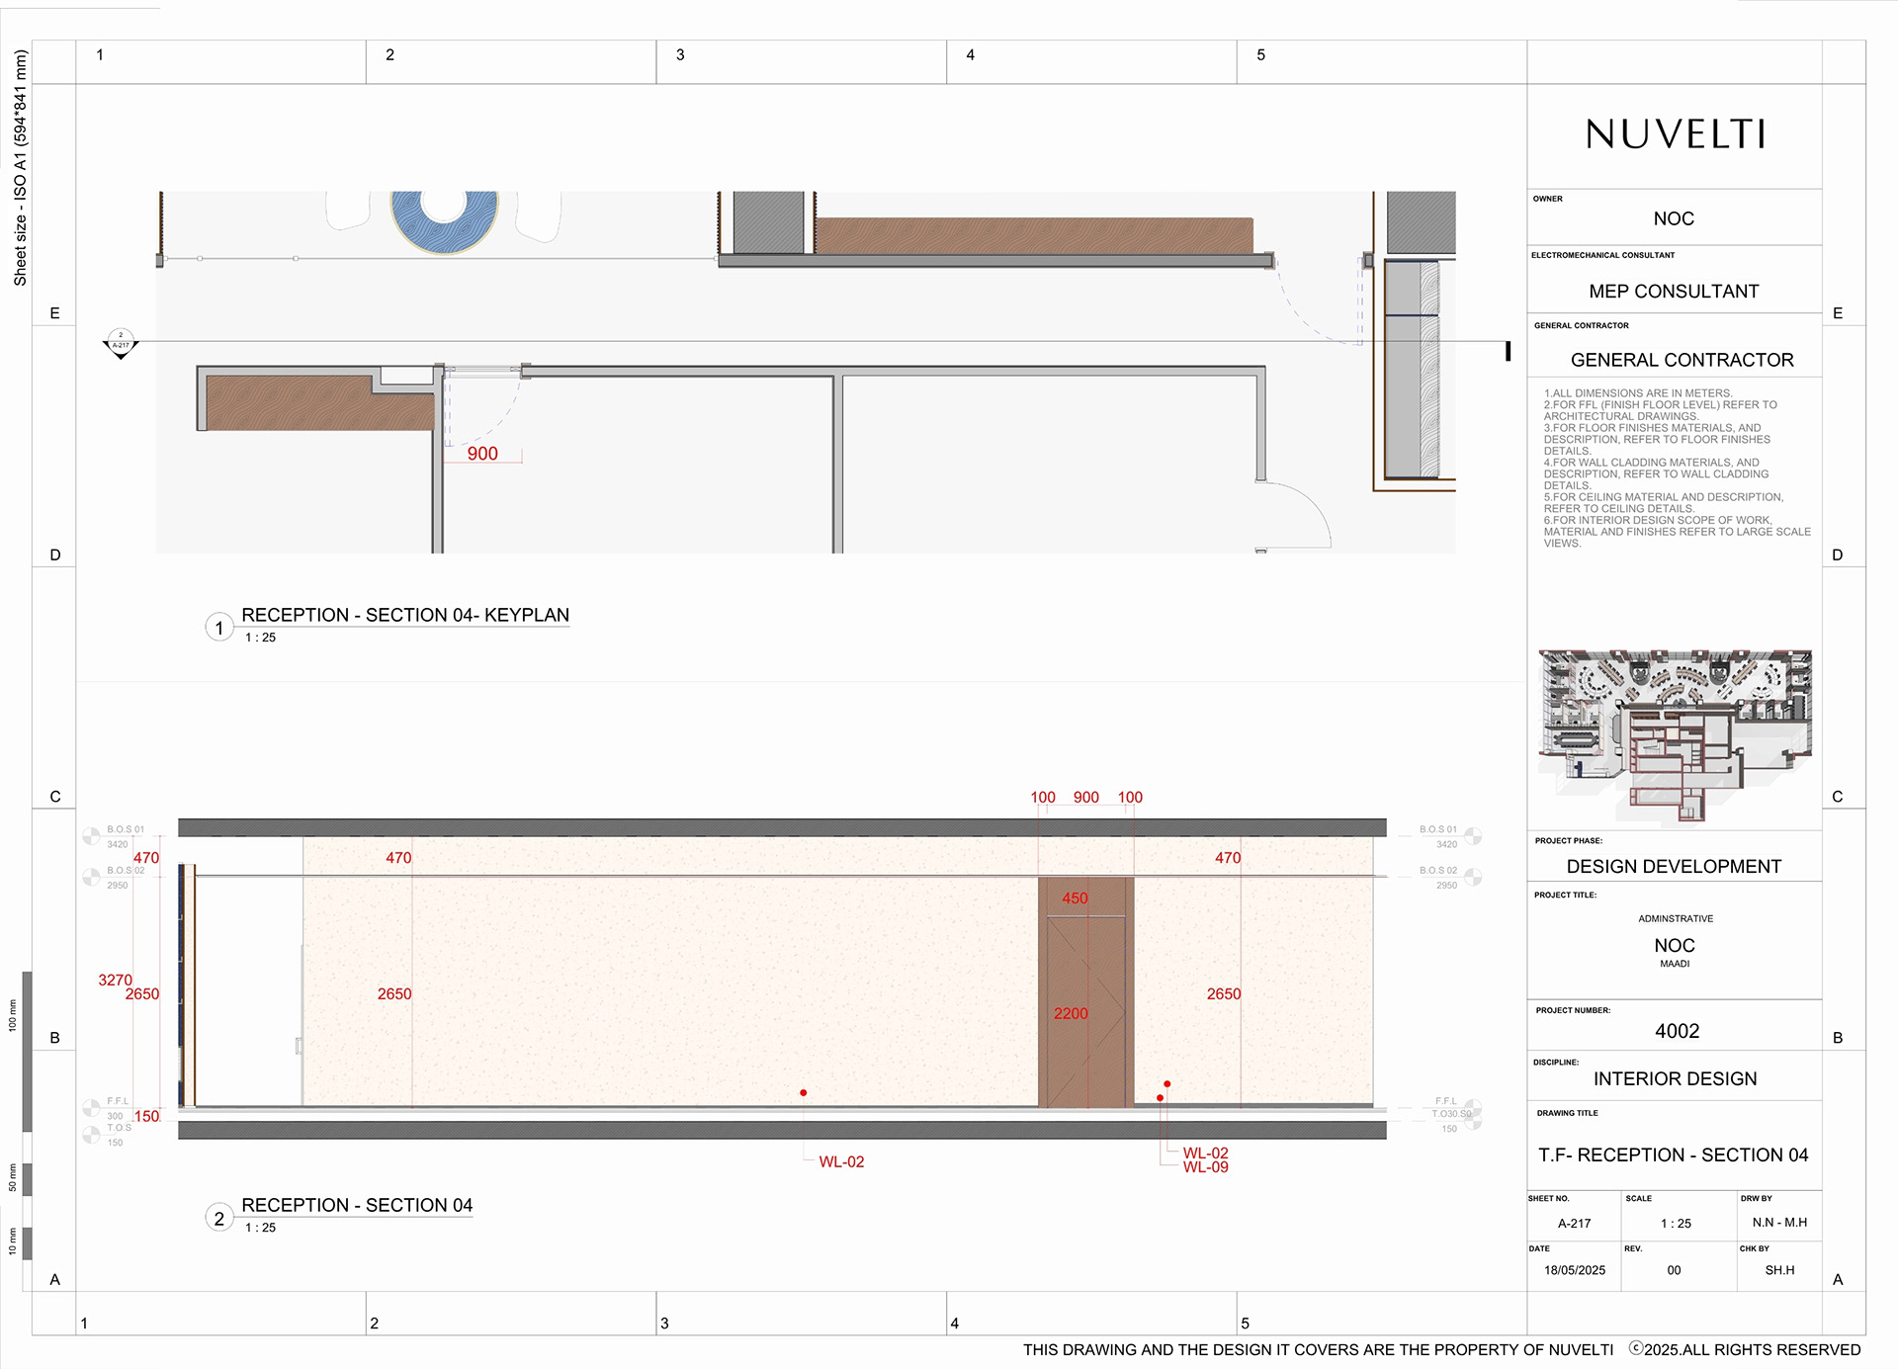1898x1369 pixels.
Task: Click the right F.F.L level marker symbol
Action: [1473, 1107]
